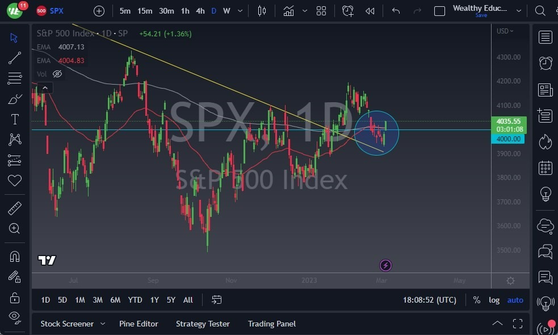Viewport: 558px width, 335px height.
Task: Open the Strategy Tester tab
Action: click(x=203, y=324)
